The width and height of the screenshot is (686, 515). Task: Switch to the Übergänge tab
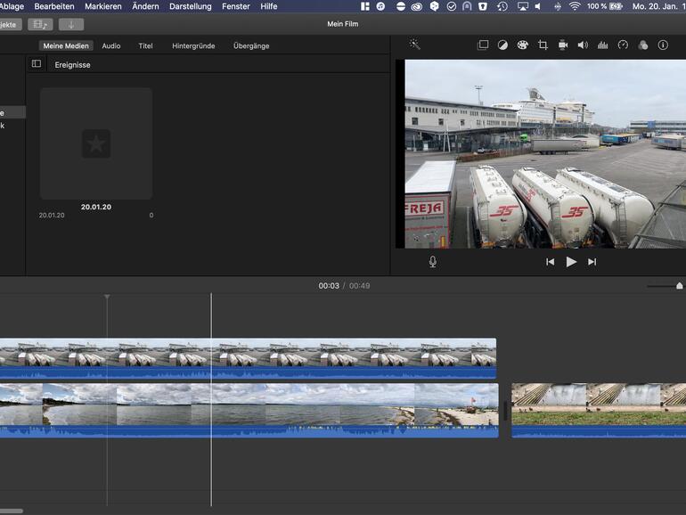pyautogui.click(x=250, y=45)
